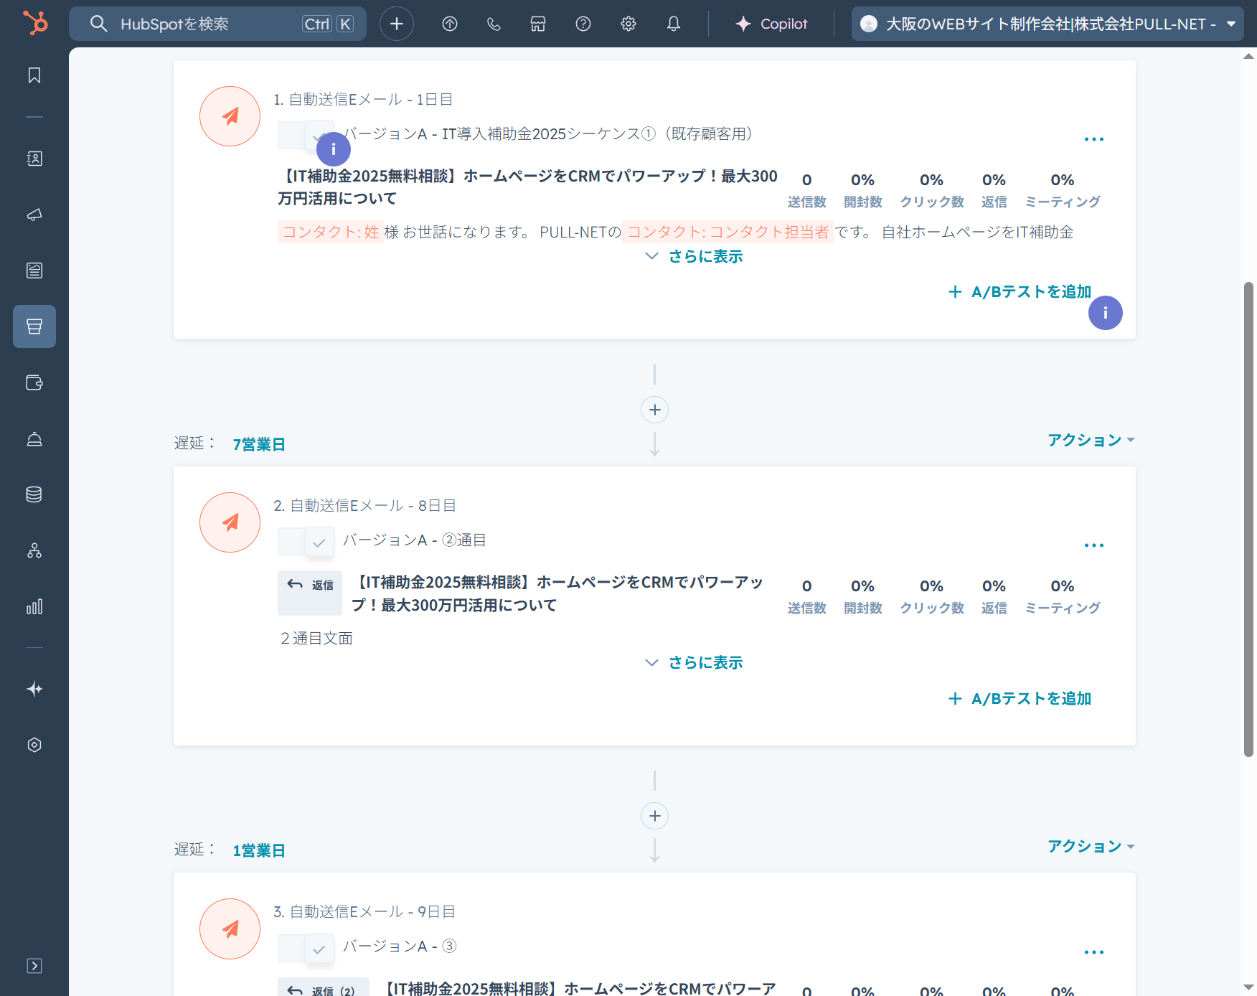Open the Marketing megaphone sidebar icon

coord(34,215)
